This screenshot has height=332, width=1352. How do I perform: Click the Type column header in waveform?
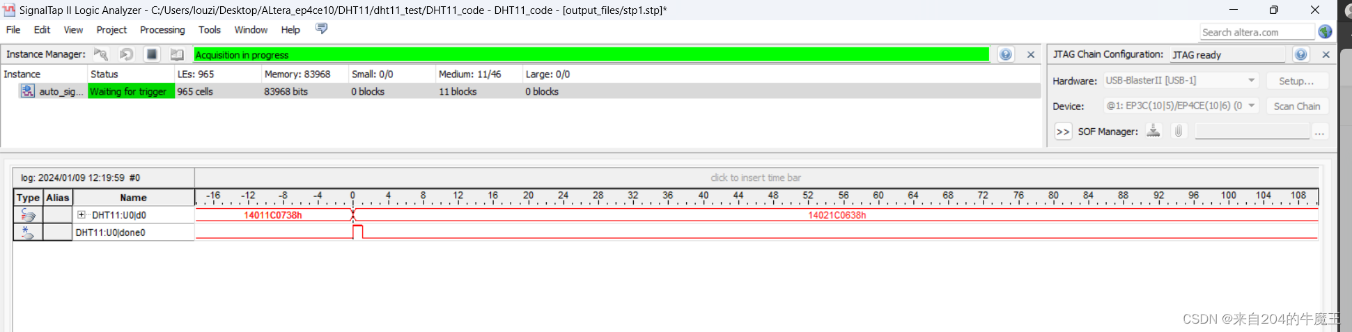28,198
